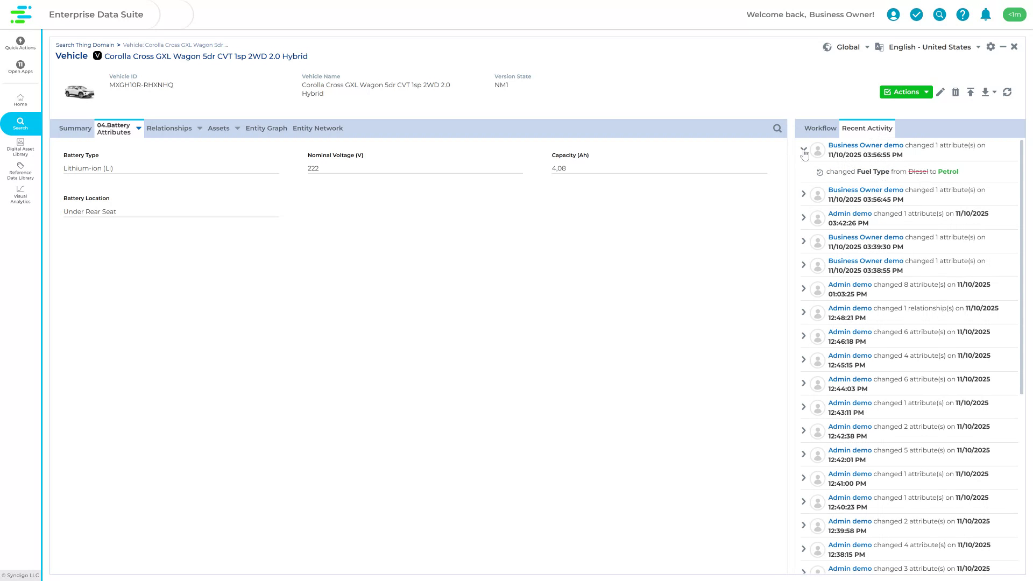Open notifications from the top bar bell

pyautogui.click(x=986, y=15)
